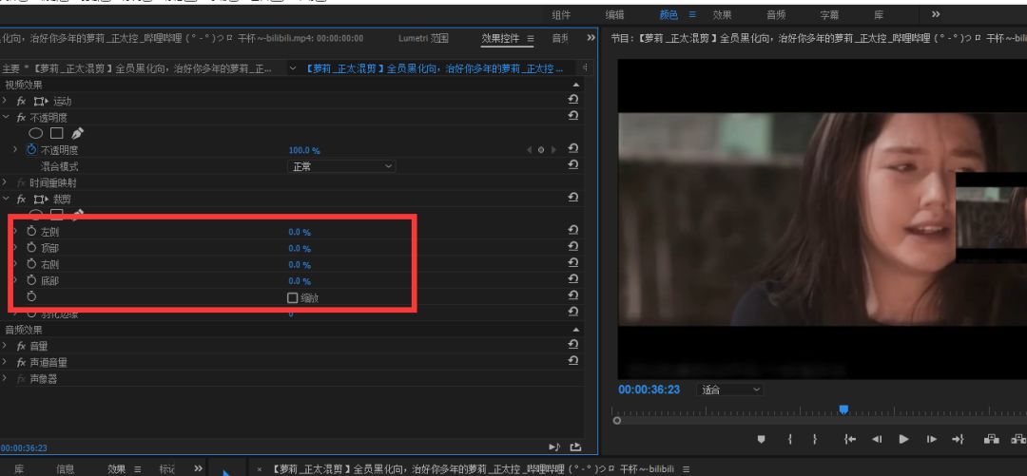Toggle the fx switch for 运动
Viewport: 1027px width, 476px height.
tap(21, 102)
